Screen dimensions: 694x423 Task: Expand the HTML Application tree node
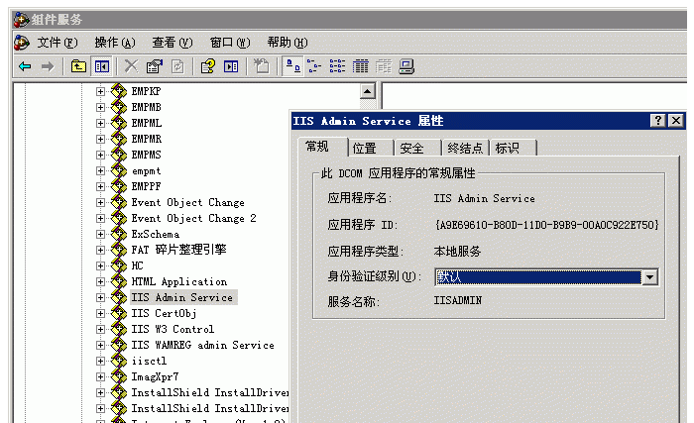point(100,281)
